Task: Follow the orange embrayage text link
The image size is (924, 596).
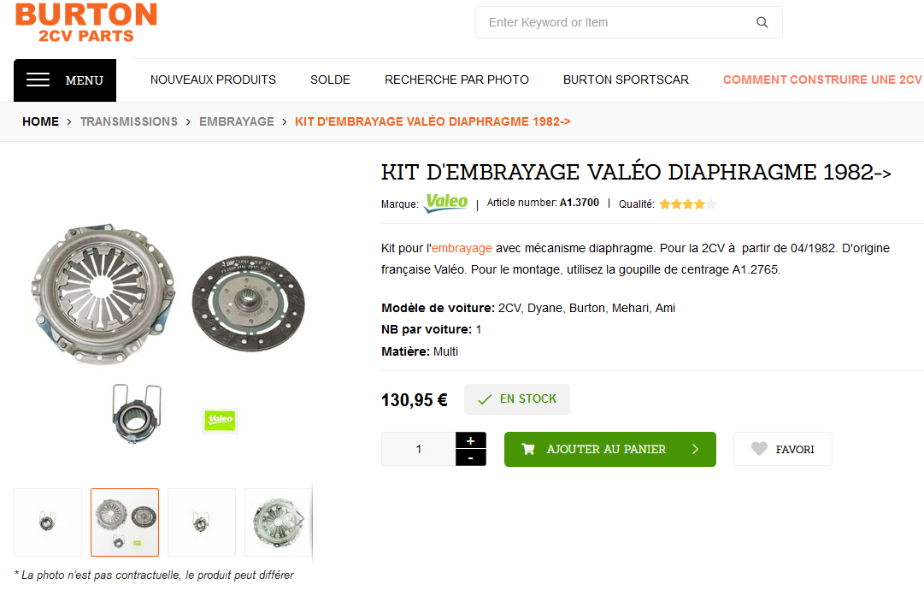Action: pos(462,248)
